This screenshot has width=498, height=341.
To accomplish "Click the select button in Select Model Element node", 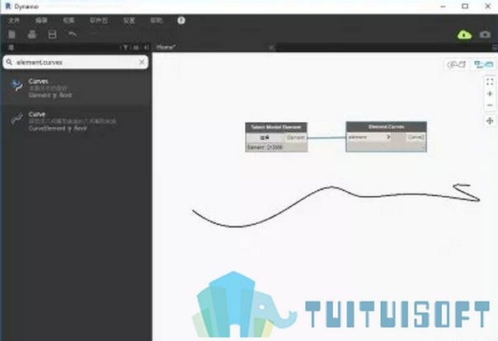I will (265, 138).
